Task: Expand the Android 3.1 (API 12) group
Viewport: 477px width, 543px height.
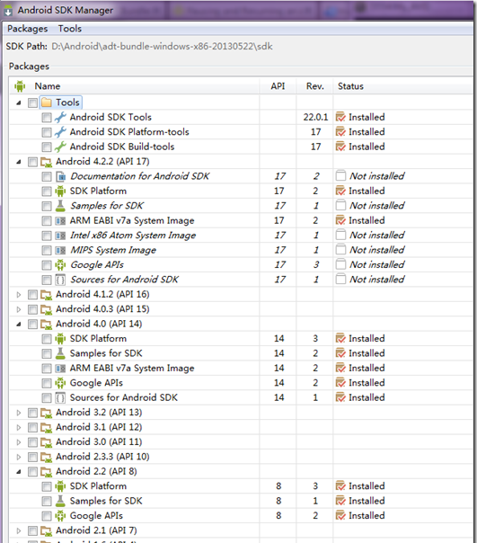Action: tap(19, 427)
